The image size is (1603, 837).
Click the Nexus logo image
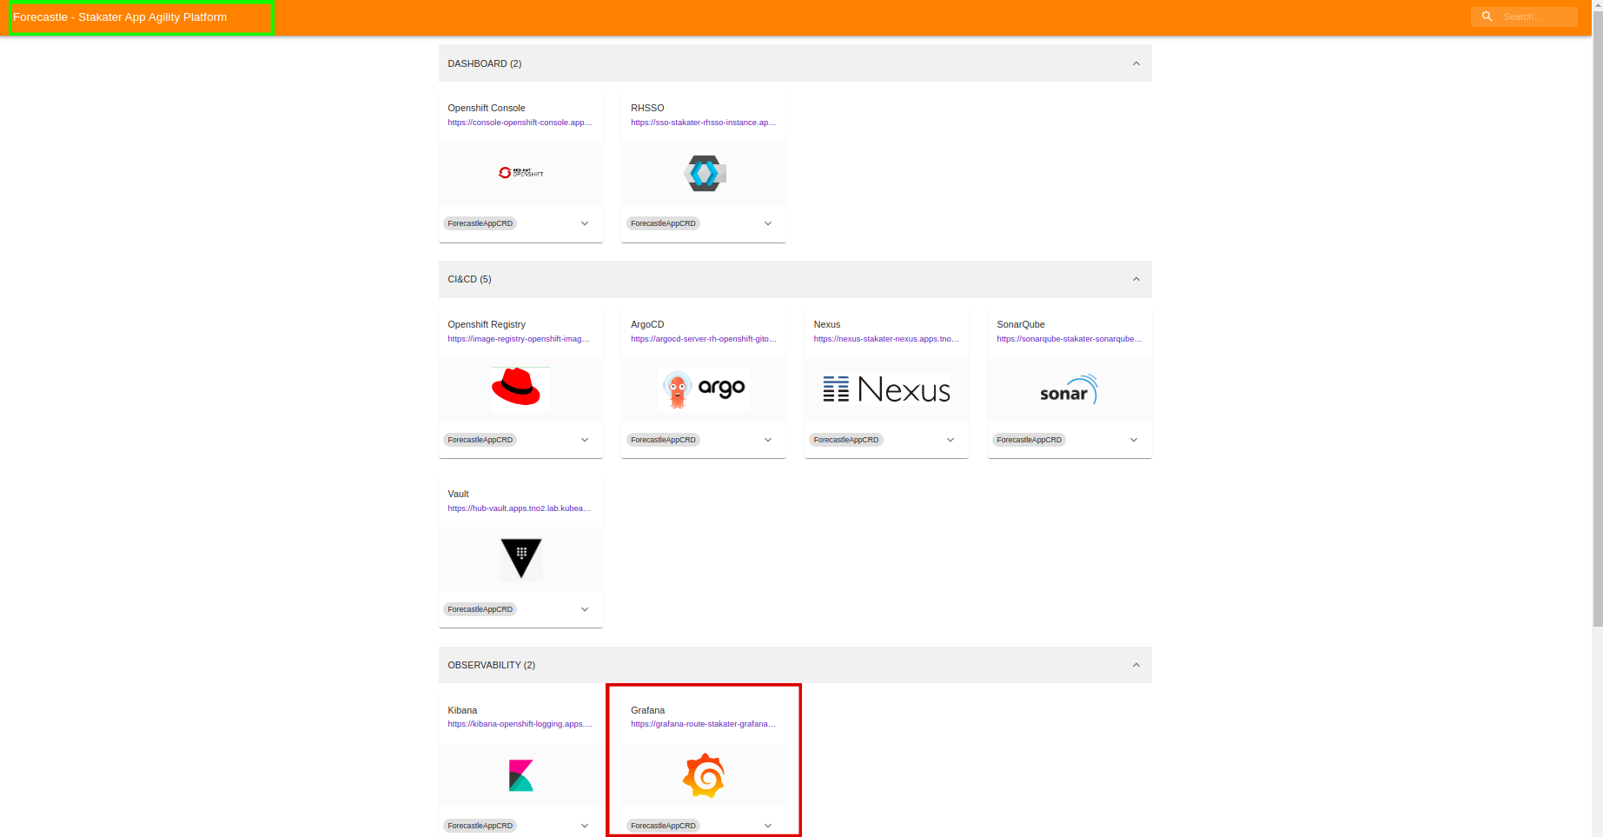[886, 389]
